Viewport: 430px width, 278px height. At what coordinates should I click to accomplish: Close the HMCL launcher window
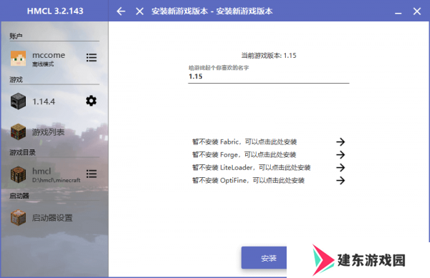coord(417,11)
